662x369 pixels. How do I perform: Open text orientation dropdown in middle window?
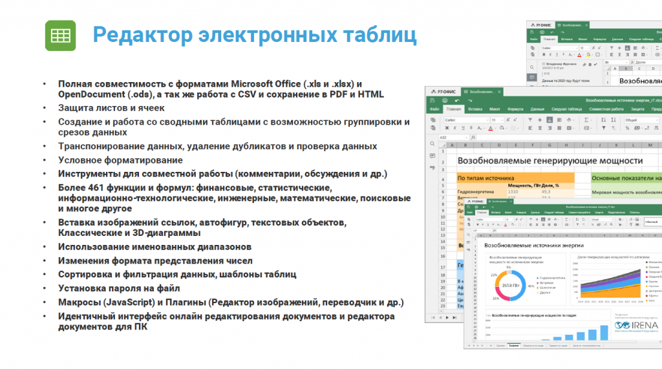pyautogui.click(x=574, y=120)
